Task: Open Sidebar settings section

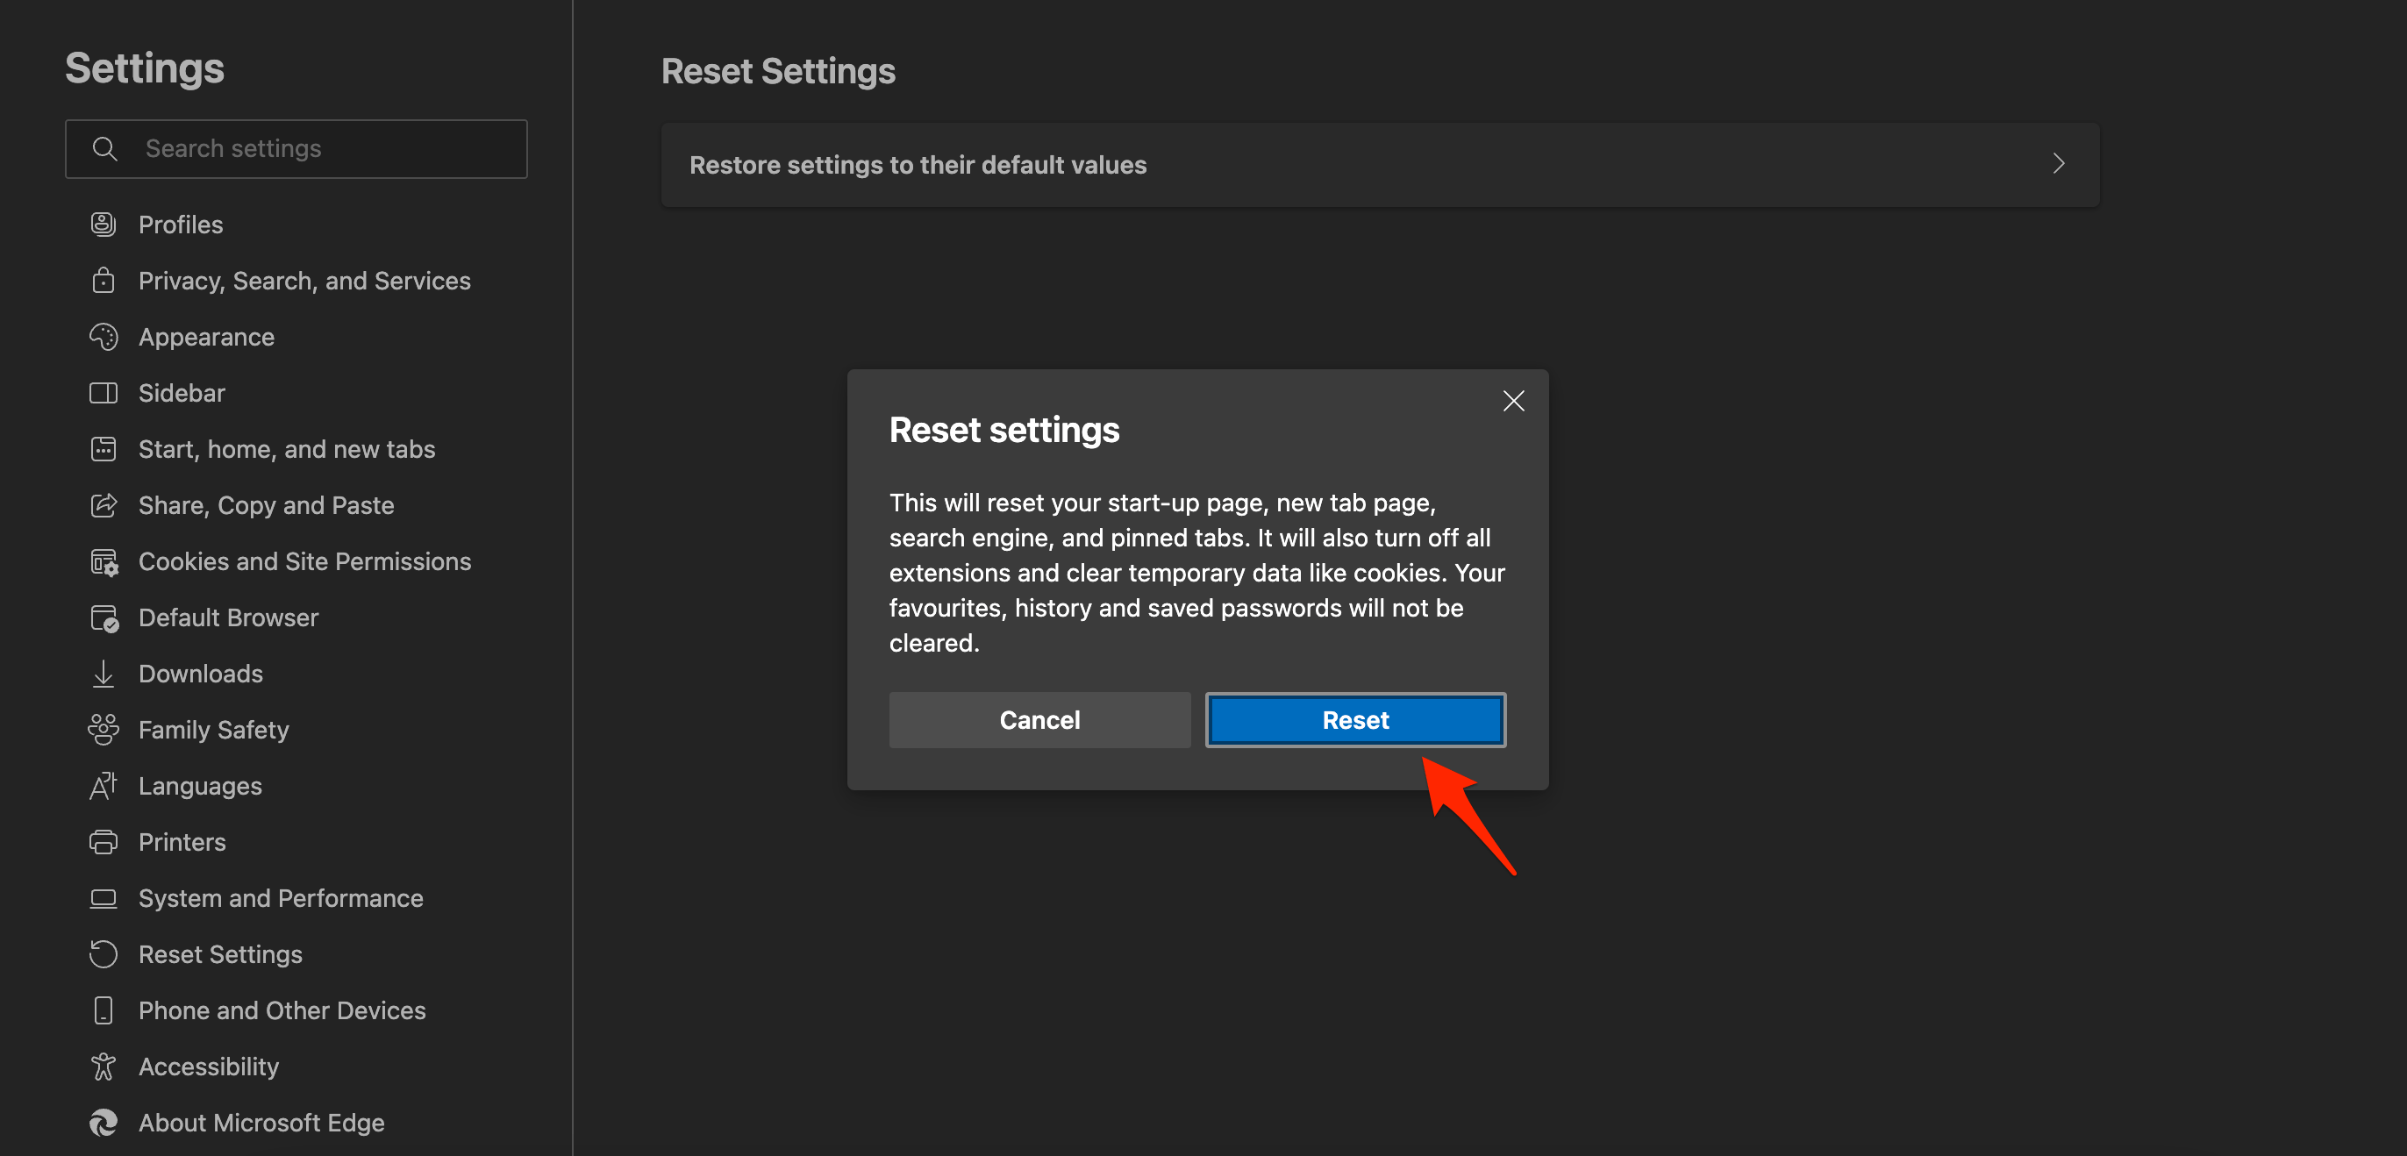Action: point(182,394)
